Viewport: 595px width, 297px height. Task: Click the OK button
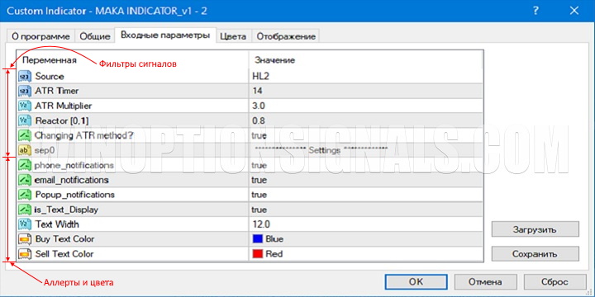click(x=416, y=282)
